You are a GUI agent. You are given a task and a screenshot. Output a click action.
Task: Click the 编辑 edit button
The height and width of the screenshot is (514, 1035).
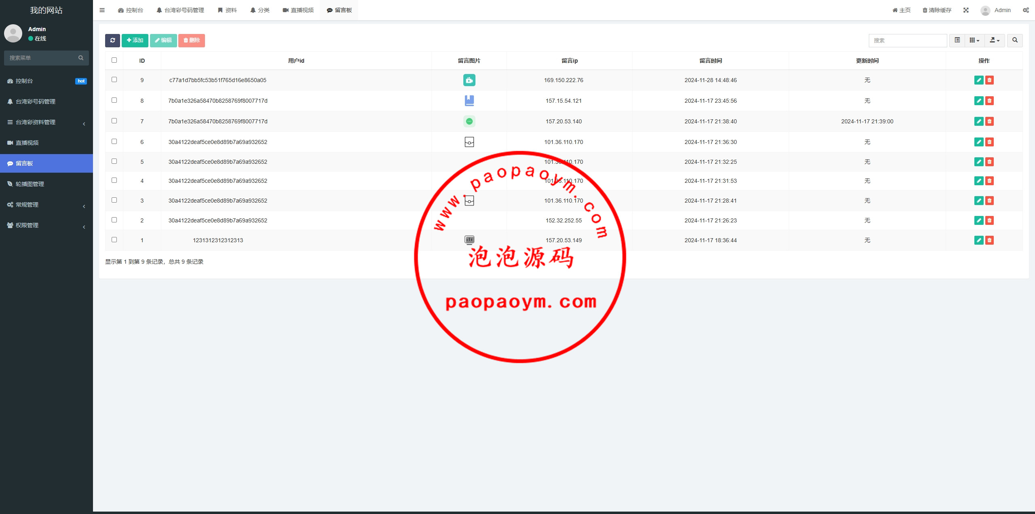coord(163,40)
